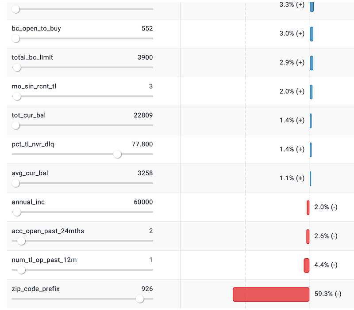
Task: Click the pct_tl_nvr_dlq slider handle
Action: point(117,154)
